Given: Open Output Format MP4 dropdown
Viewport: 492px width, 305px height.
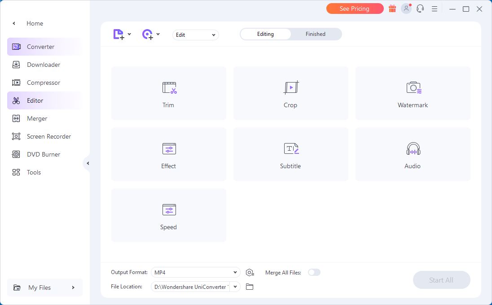Looking at the screenshot, I should pyautogui.click(x=195, y=272).
